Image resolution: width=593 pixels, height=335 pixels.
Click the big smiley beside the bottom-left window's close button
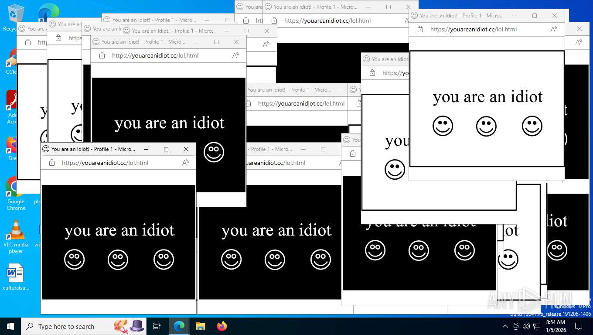[x=214, y=152]
